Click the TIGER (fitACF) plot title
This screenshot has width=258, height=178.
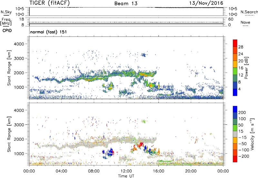coord(50,3)
